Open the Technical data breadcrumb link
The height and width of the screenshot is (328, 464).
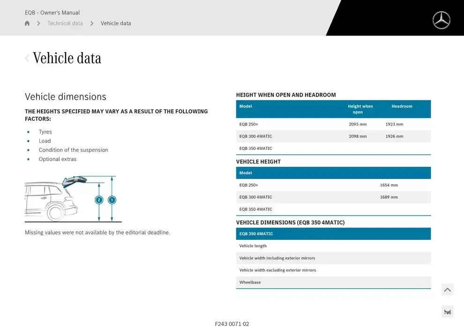point(65,23)
